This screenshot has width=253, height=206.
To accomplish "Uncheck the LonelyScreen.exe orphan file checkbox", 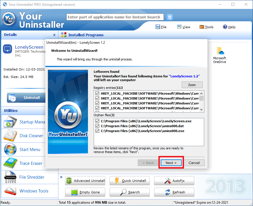I will (x=97, y=121).
